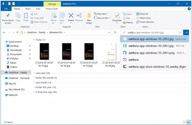Refresh the current folder
The width and height of the screenshot is (192, 125).
pos(115,33)
